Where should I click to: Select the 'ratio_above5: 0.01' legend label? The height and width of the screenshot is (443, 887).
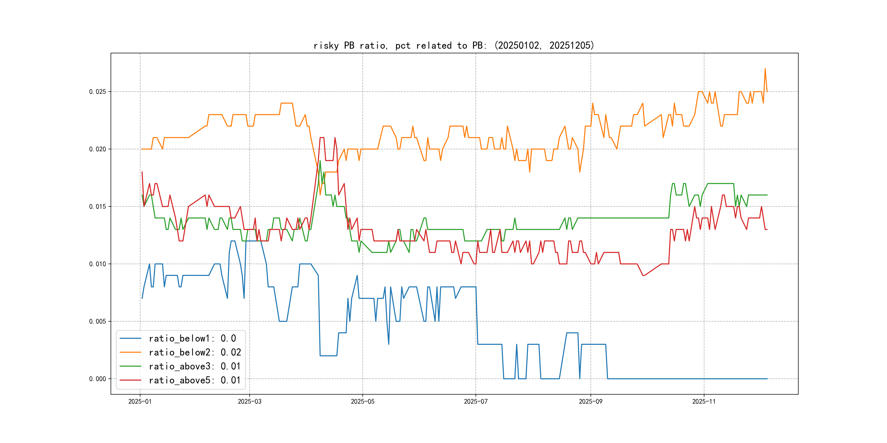[195, 380]
